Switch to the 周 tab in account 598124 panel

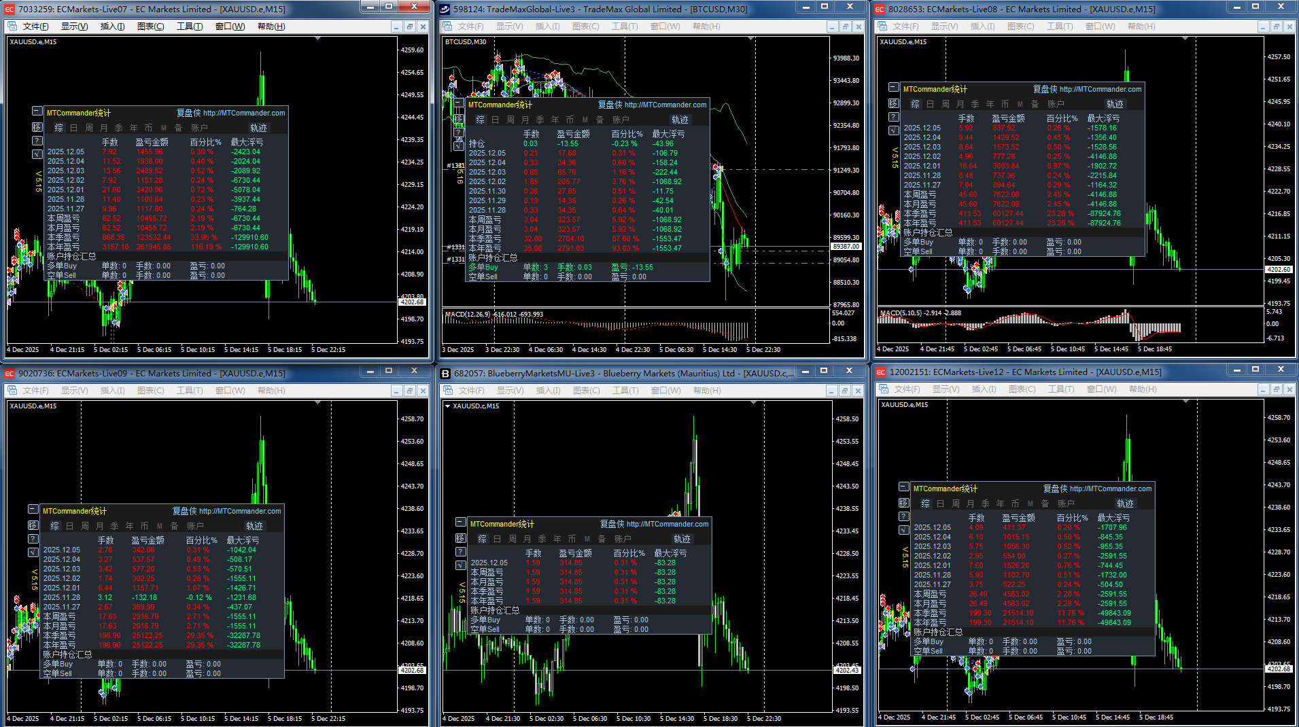pos(510,120)
